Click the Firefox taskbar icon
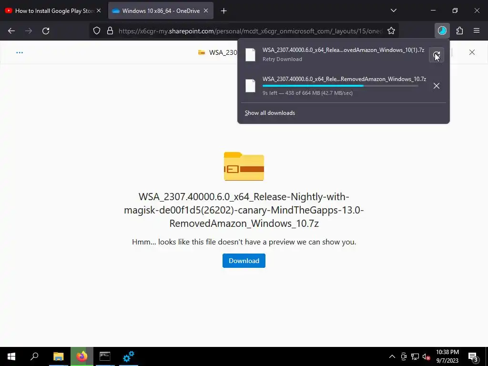The image size is (488, 366). coord(82,356)
